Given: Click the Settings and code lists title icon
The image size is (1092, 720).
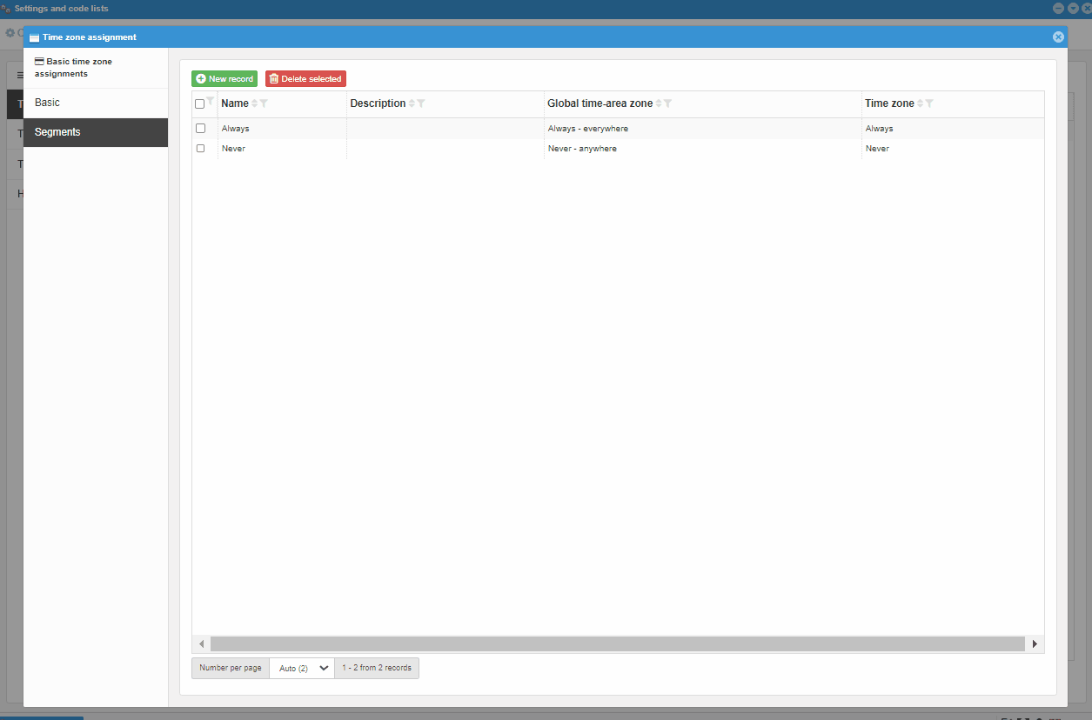Looking at the screenshot, I should point(6,9).
